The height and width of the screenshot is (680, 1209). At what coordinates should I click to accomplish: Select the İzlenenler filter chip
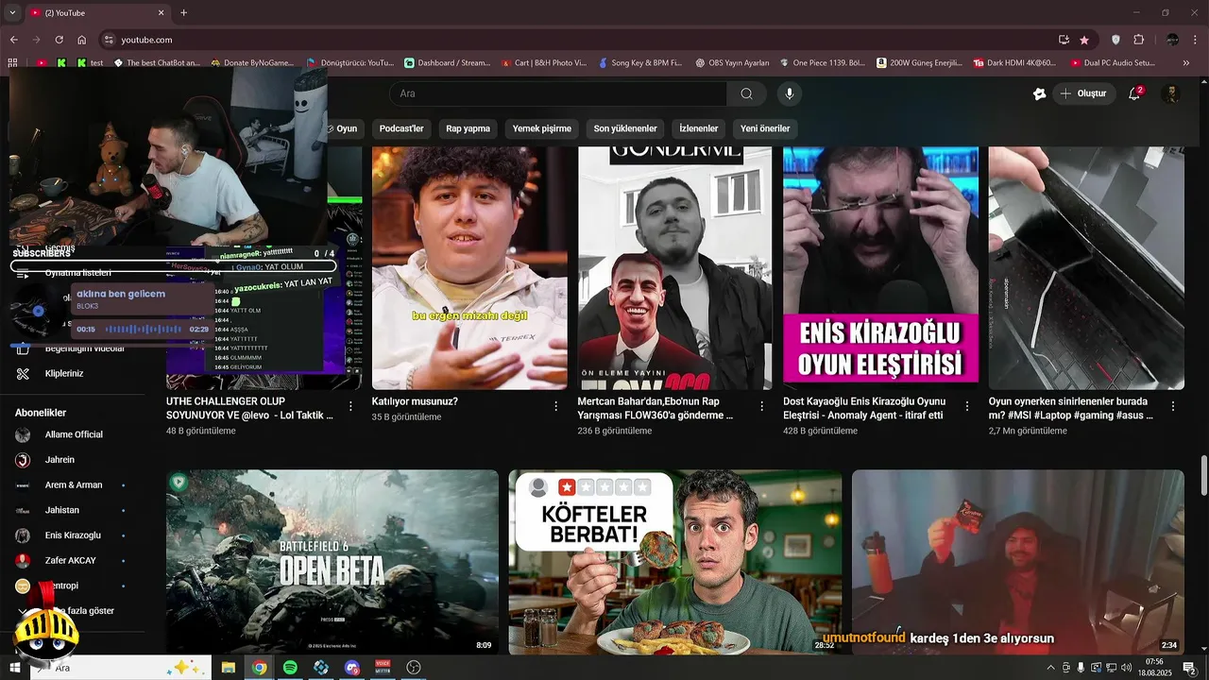(699, 128)
